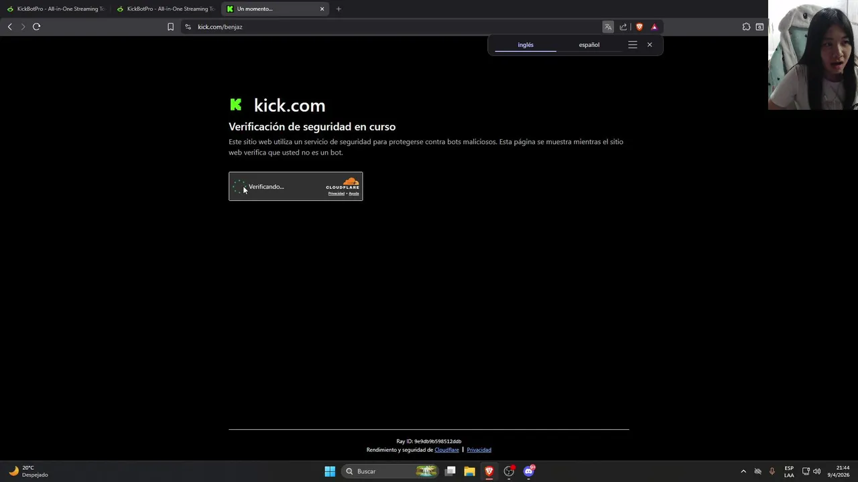Show hidden system tray icons
This screenshot has width=858, height=482.
click(x=743, y=471)
